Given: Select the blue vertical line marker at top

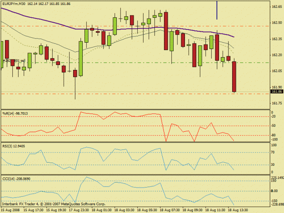Looking at the screenshot, I should pyautogui.click(x=217, y=10).
